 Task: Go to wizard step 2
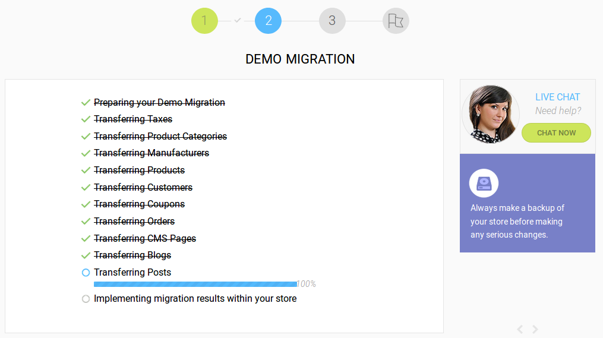pyautogui.click(x=268, y=21)
